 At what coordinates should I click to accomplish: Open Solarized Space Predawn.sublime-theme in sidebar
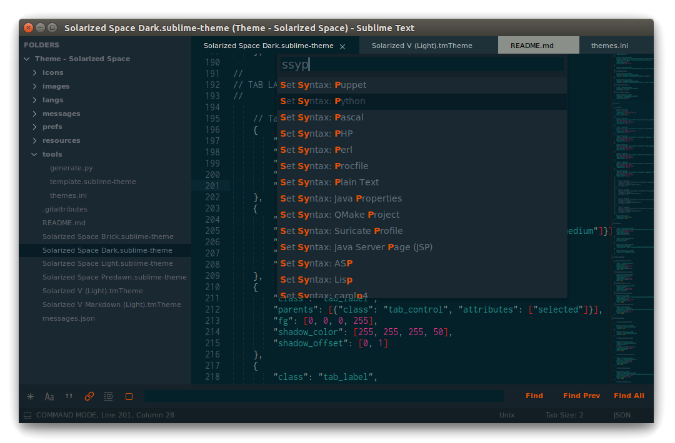[x=114, y=277]
